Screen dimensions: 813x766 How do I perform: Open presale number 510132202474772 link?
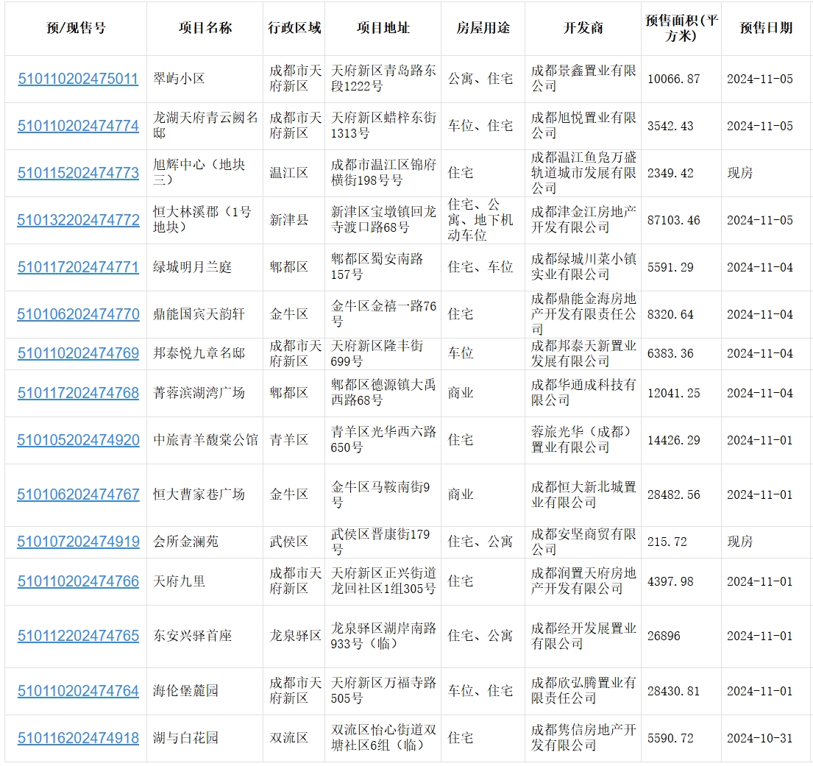click(78, 220)
